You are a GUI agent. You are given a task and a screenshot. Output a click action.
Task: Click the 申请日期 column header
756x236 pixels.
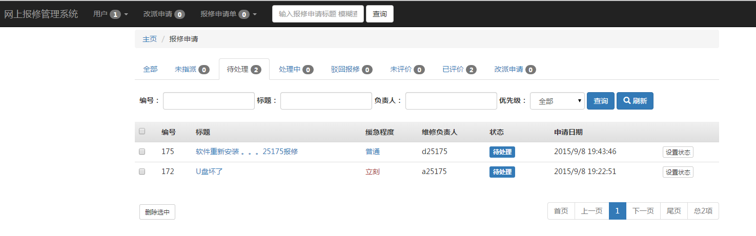pos(568,132)
